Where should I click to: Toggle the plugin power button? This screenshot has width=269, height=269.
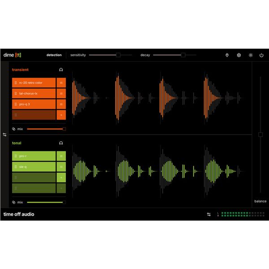(x=261, y=55)
